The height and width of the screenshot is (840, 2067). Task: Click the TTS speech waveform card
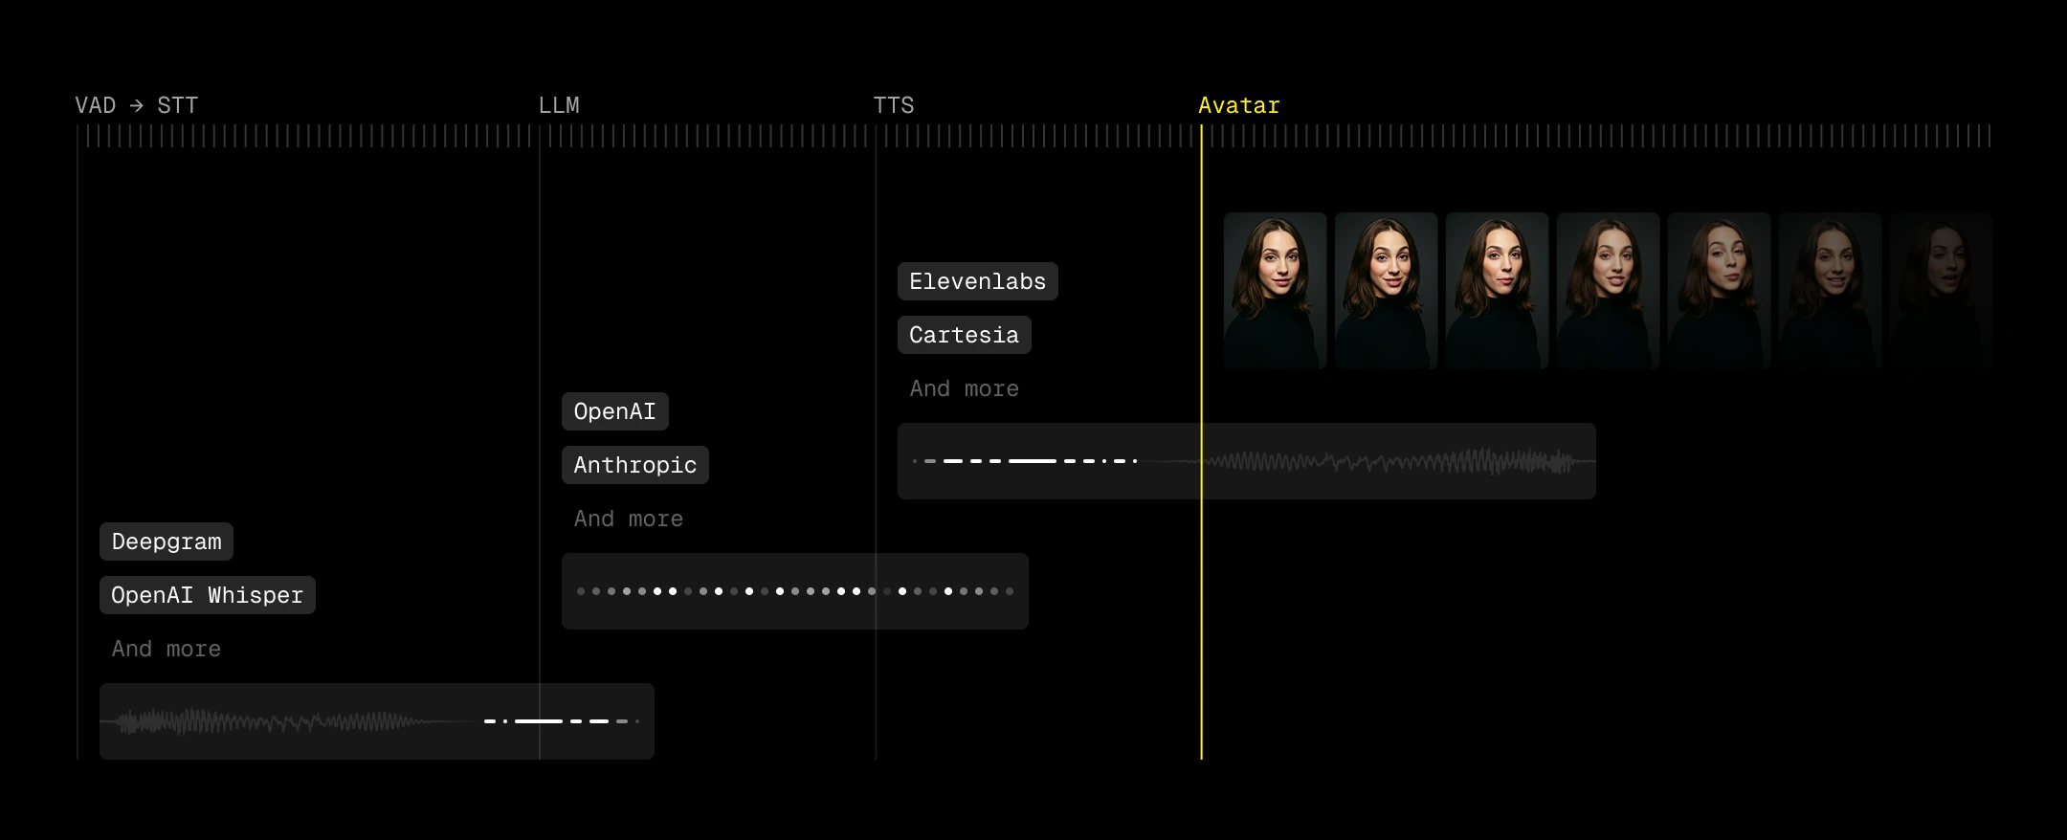[x=1247, y=461]
